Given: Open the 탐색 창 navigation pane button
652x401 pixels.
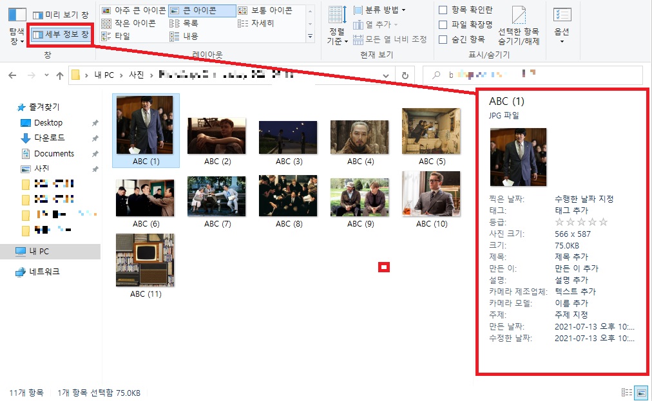Looking at the screenshot, I should pyautogui.click(x=17, y=25).
